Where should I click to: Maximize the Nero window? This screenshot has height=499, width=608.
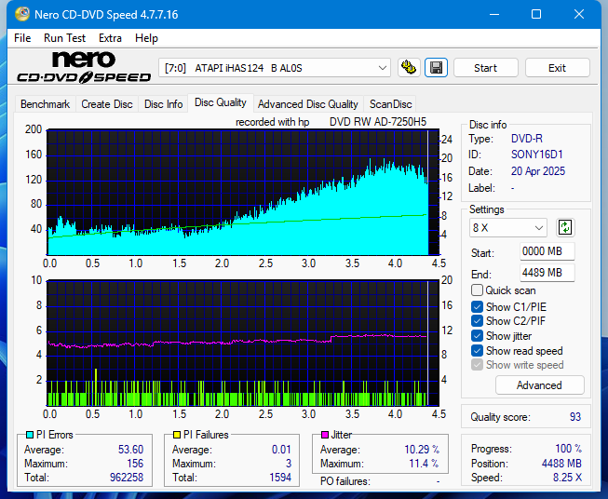click(536, 14)
